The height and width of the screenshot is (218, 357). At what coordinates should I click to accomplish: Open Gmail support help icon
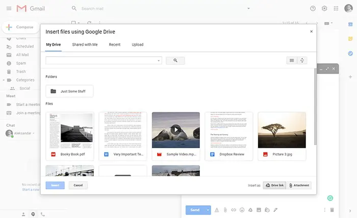coord(313,9)
